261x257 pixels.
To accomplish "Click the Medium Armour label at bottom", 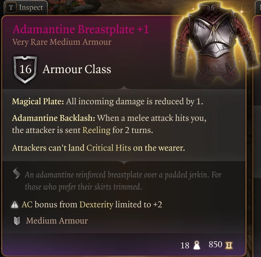I will pos(57,221).
